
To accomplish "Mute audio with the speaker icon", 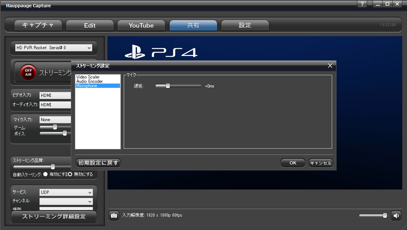I will click(x=396, y=216).
